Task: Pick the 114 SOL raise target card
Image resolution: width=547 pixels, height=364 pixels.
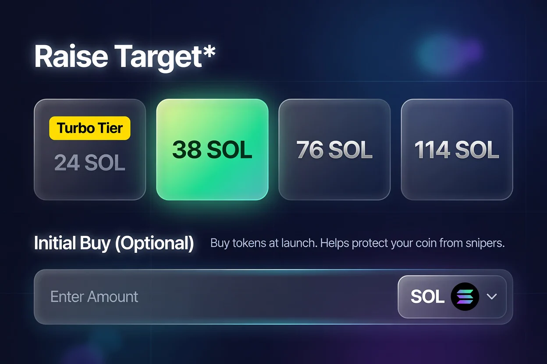Action: [457, 150]
